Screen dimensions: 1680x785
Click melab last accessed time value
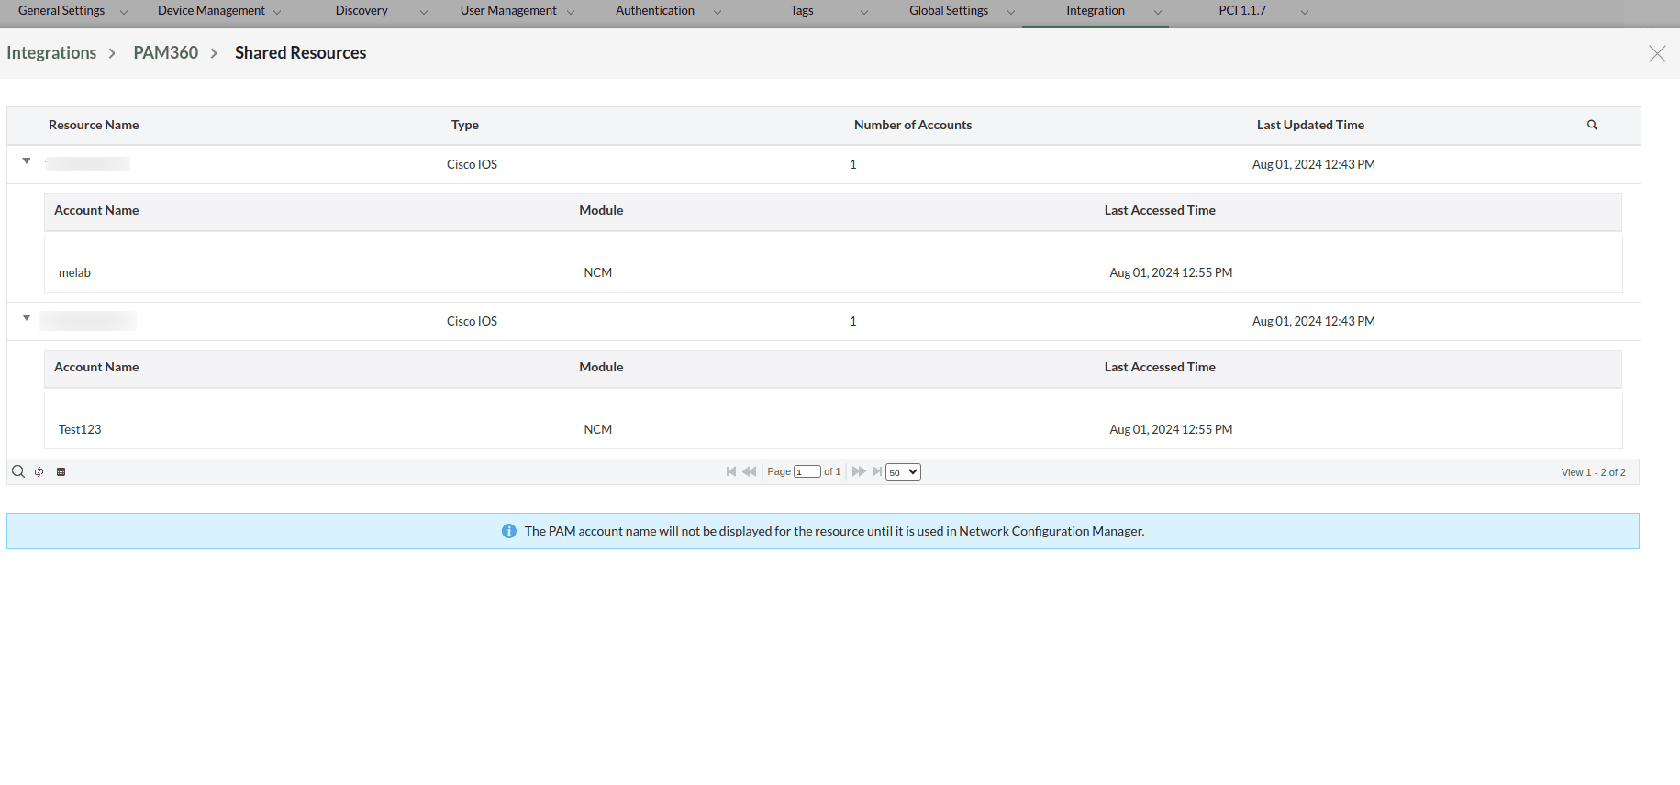[1171, 272]
